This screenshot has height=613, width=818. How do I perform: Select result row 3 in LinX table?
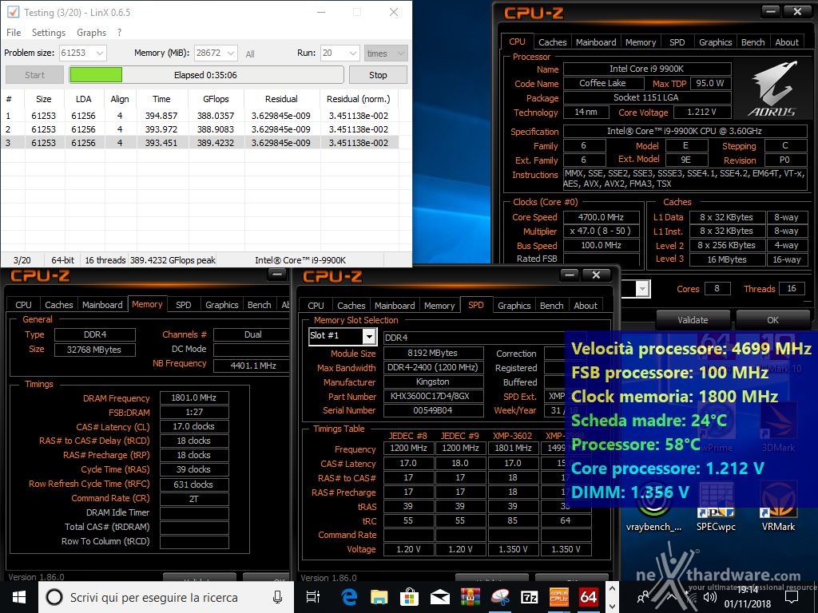click(x=200, y=143)
